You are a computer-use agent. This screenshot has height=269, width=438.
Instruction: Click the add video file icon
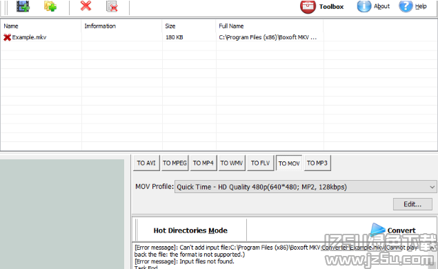(x=23, y=6)
